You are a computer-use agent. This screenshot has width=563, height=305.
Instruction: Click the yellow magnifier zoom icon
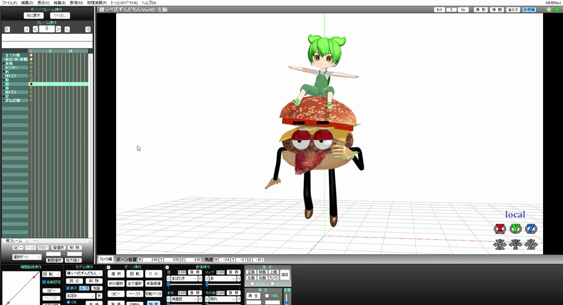click(549, 9)
